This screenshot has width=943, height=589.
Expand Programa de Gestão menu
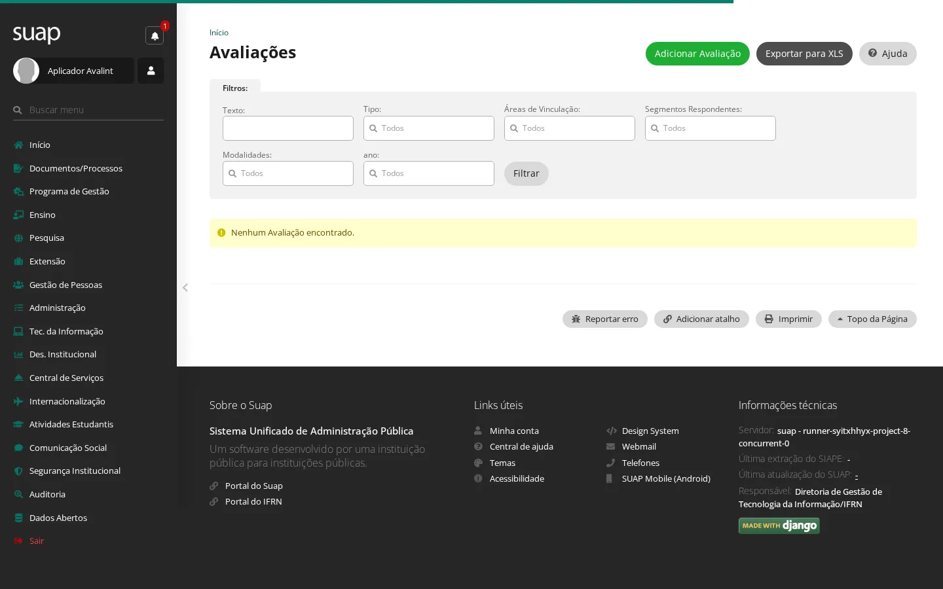[x=88, y=191]
